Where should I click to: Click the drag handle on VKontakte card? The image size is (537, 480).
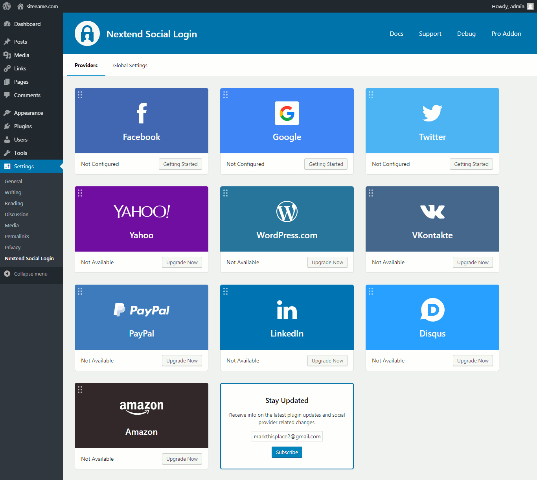(371, 193)
